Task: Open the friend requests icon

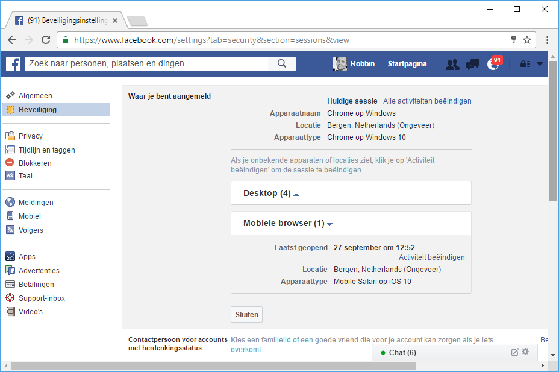Action: tap(452, 63)
